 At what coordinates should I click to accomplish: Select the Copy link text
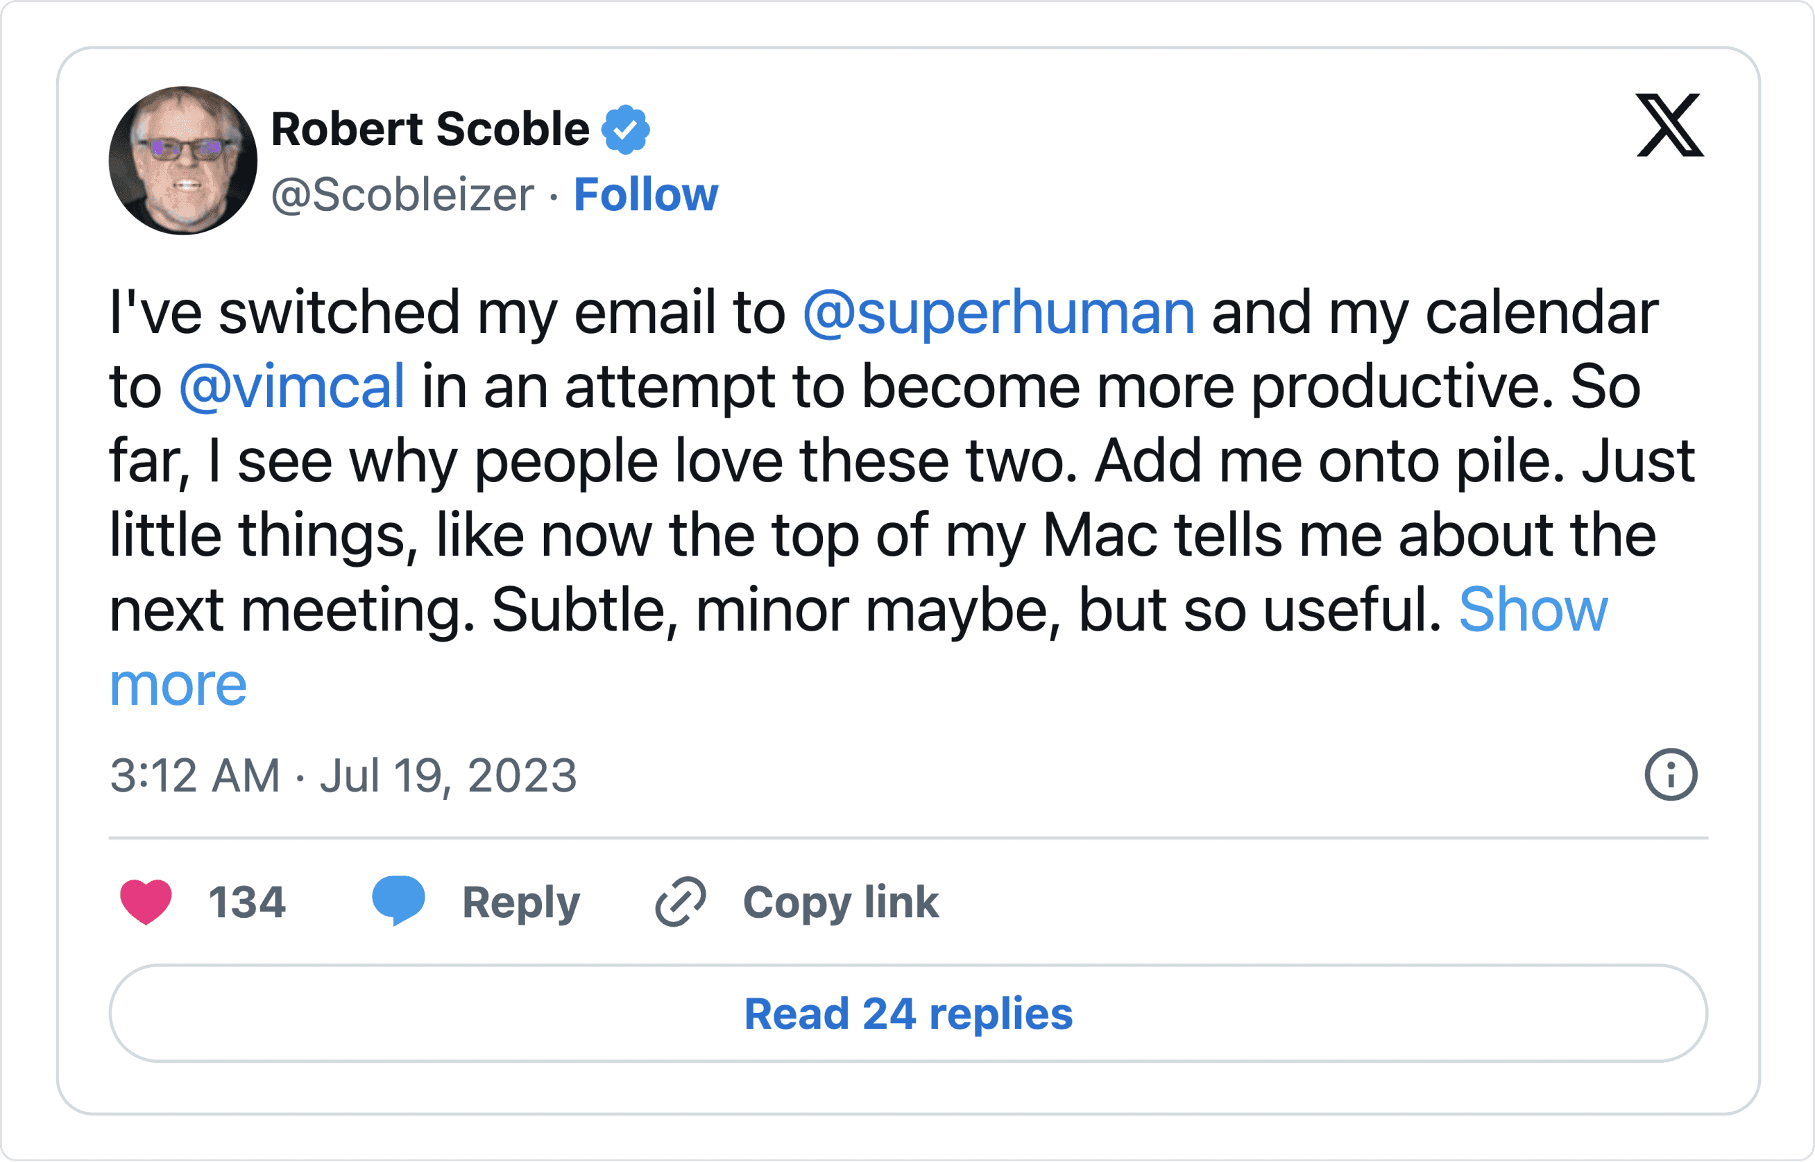coord(840,902)
